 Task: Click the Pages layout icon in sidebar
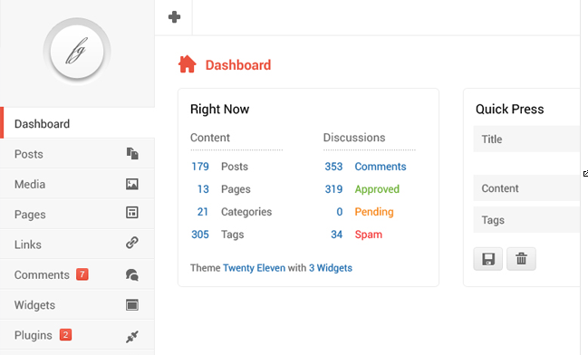click(132, 213)
